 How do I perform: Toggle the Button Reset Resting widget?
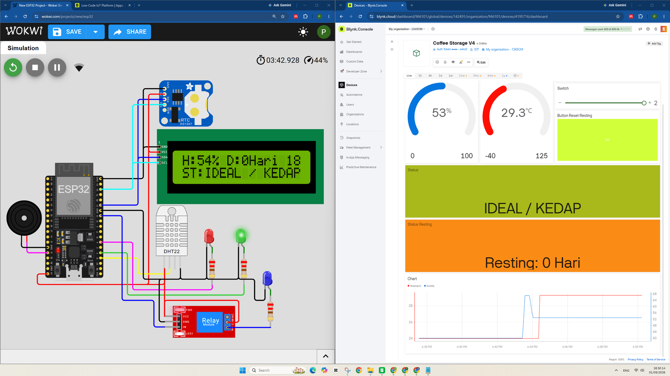point(608,140)
